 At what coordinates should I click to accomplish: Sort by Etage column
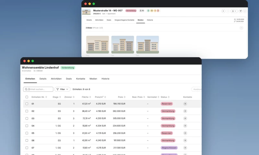pyautogui.click(x=57, y=97)
